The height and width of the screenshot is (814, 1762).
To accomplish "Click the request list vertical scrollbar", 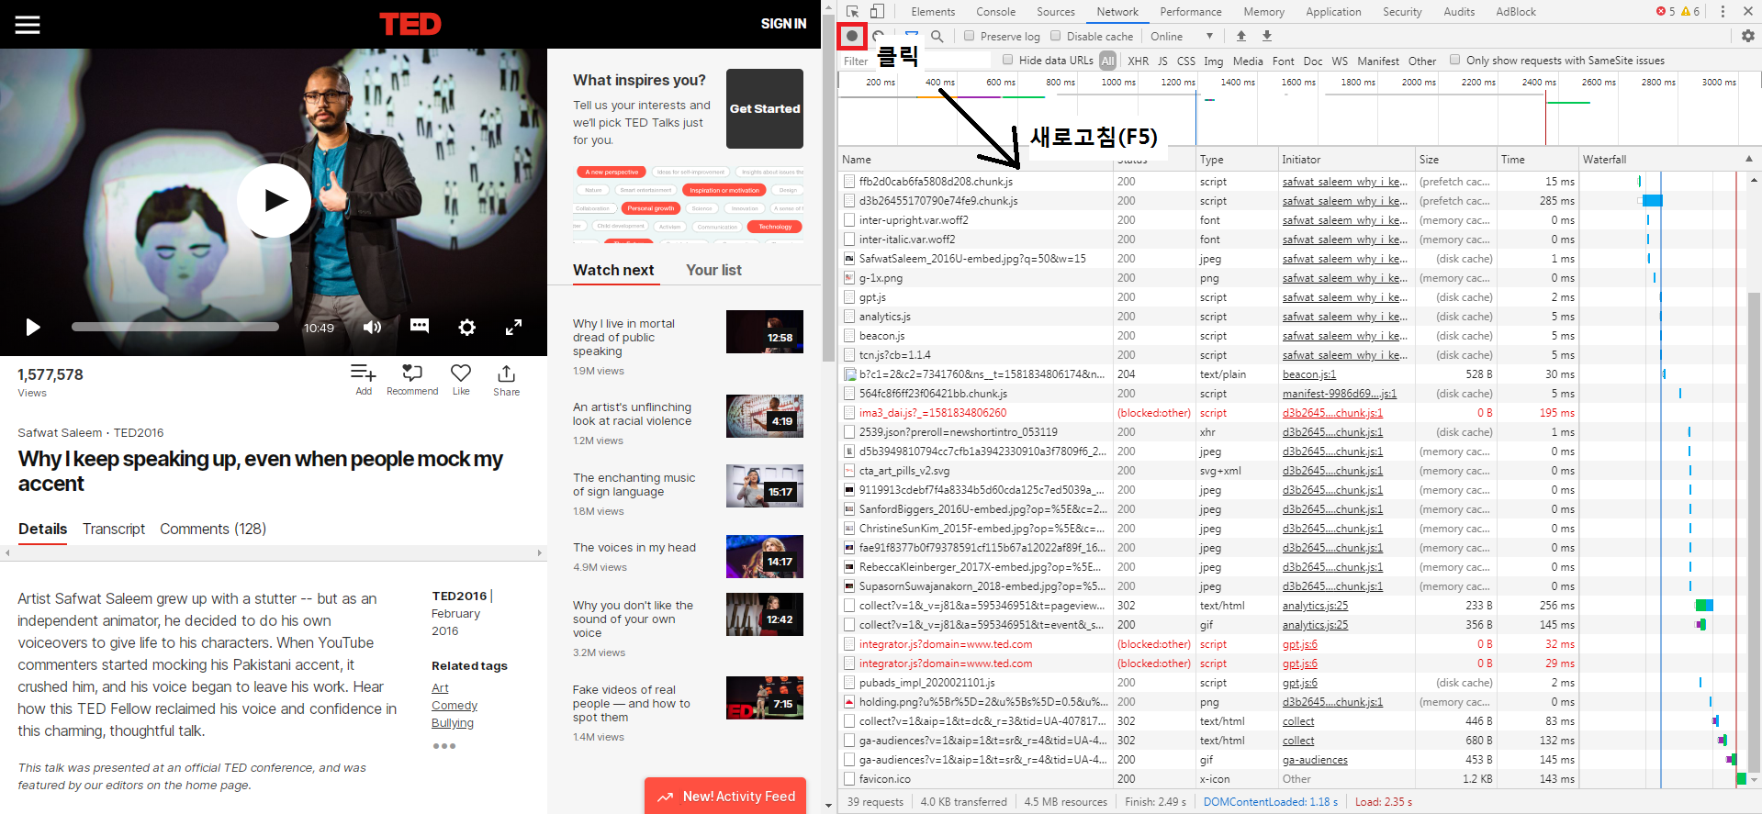I will coord(1754,532).
